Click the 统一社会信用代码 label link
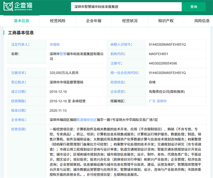Screen dimensions: 213x178 (x=124, y=73)
